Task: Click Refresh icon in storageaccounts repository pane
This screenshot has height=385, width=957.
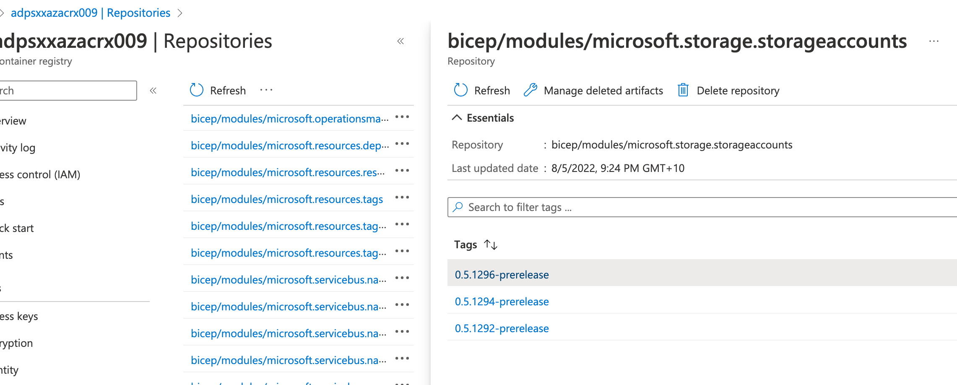Action: point(460,90)
